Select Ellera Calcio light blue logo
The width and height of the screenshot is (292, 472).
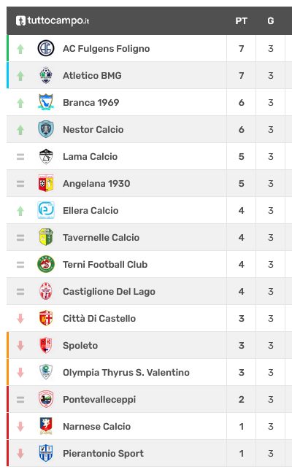[46, 210]
